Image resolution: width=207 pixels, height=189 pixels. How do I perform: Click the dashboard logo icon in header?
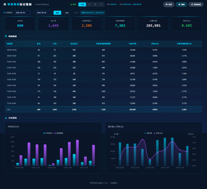click(x=5, y=5)
